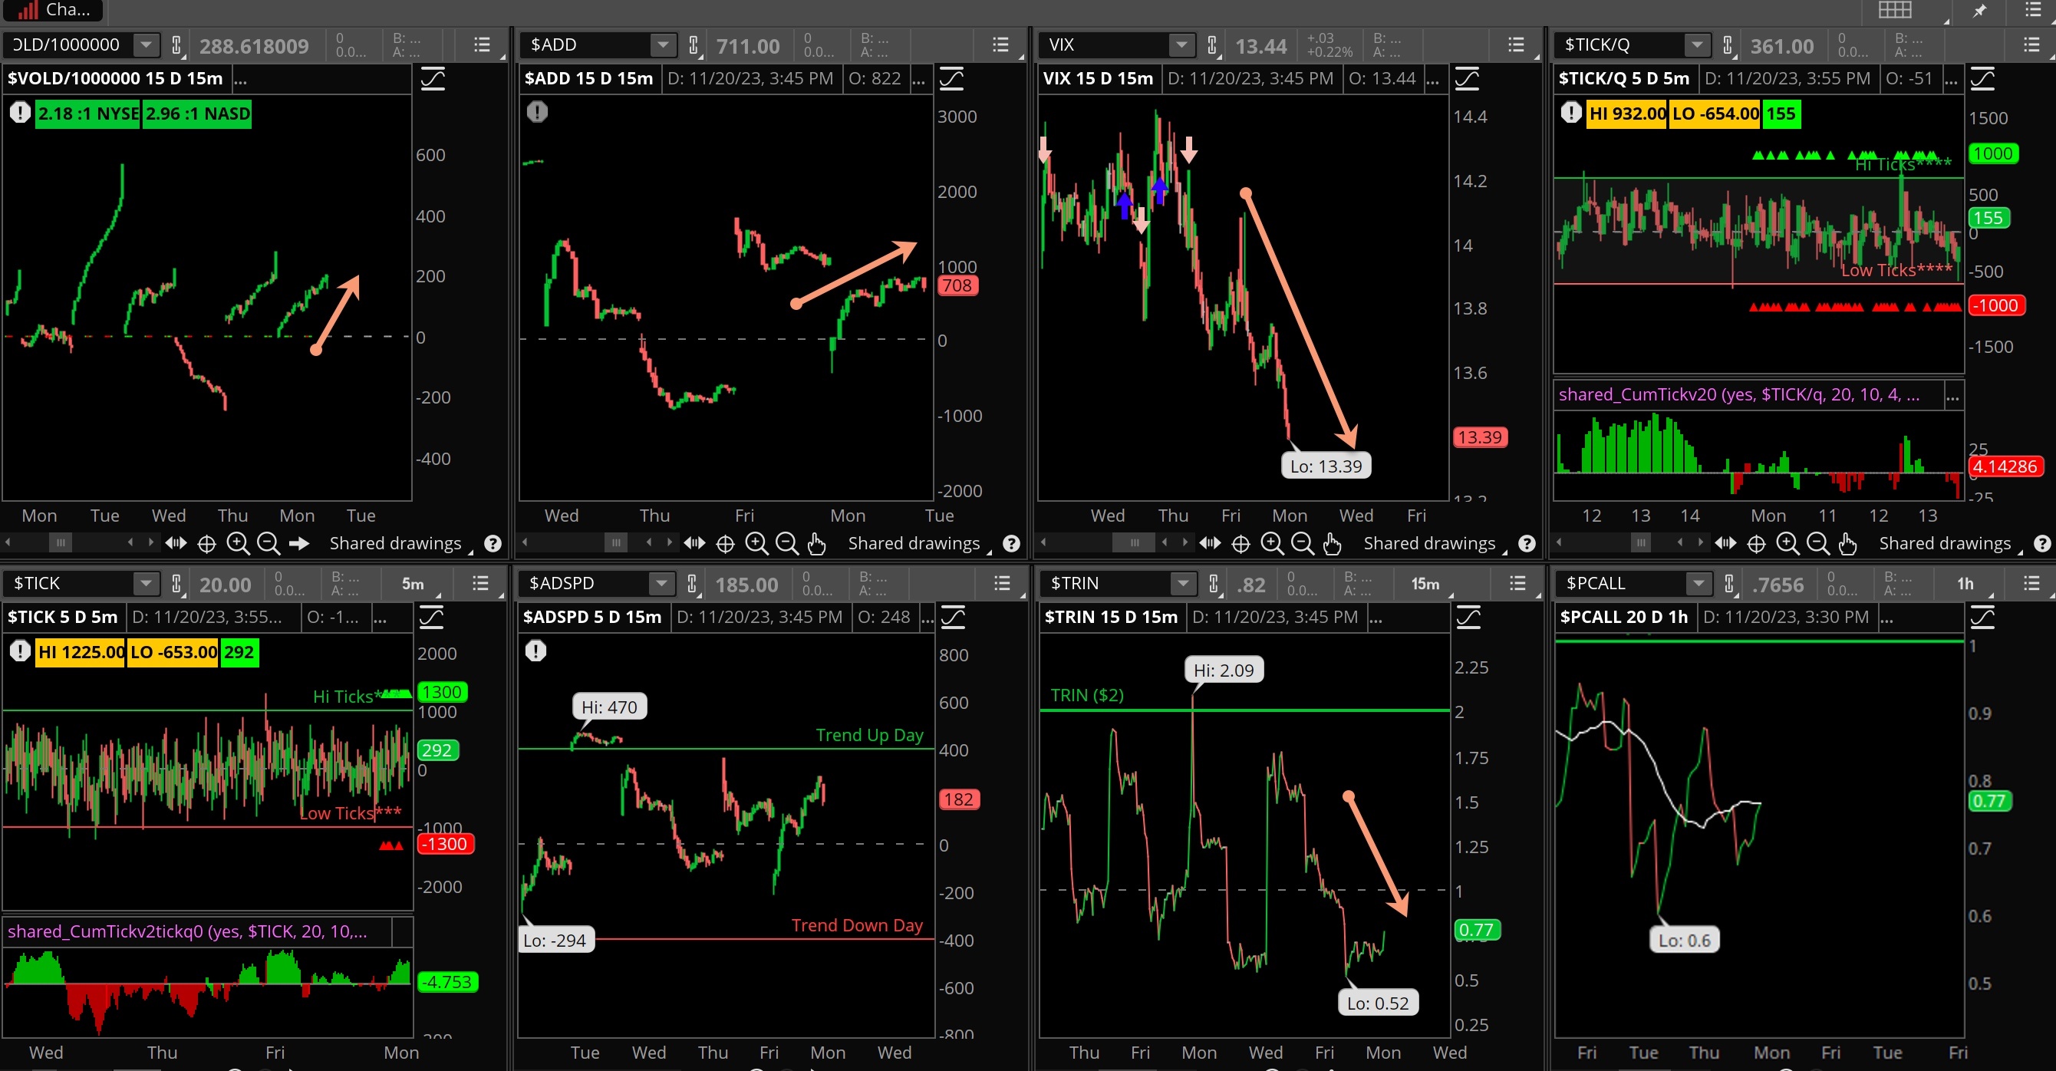Click the pin icon in top bar
2056x1071 pixels.
[x=1980, y=11]
